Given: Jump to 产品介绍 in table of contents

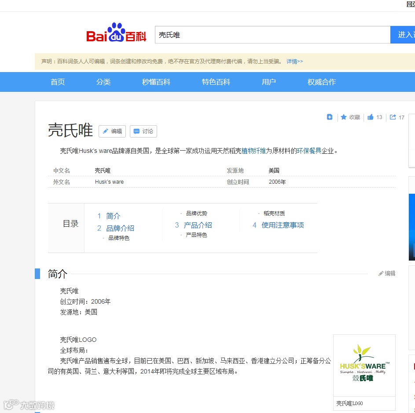Looking at the screenshot, I should (198, 225).
